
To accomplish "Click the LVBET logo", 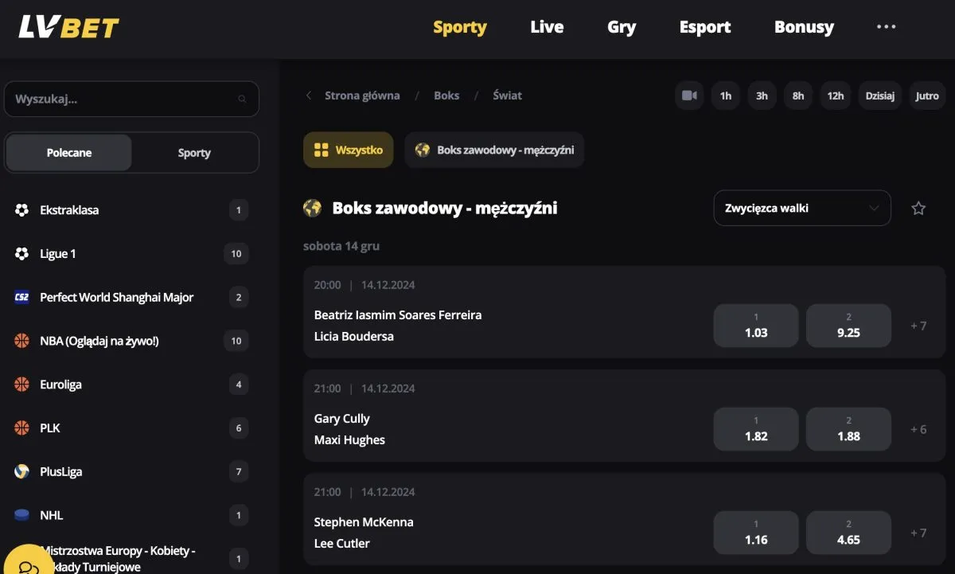I will point(69,28).
